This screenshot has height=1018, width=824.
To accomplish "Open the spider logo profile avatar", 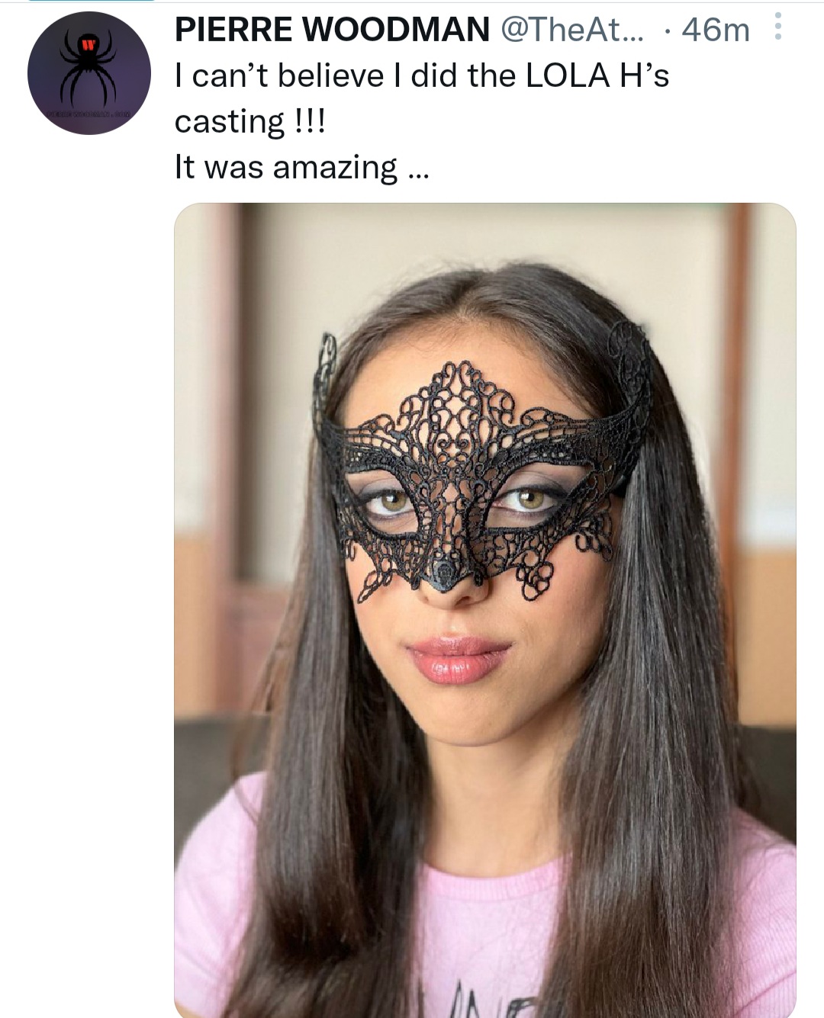I will click(x=89, y=73).
